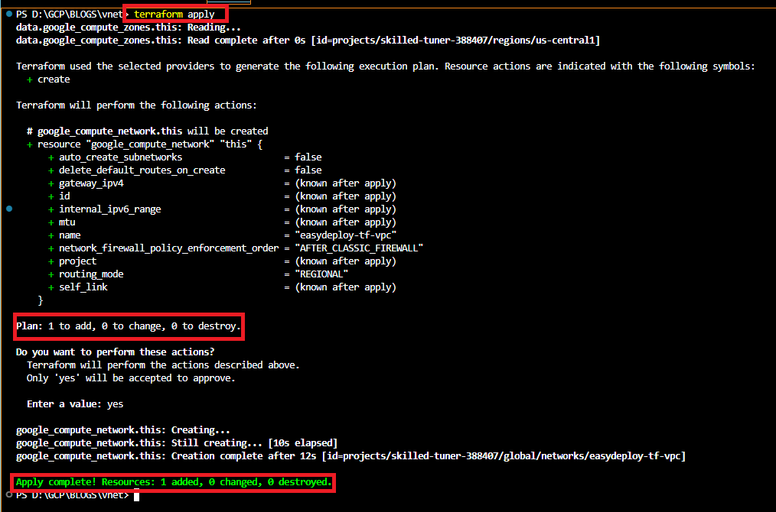Click the 'Enter a value: yes' input line
This screenshot has height=512, width=776.
(x=75, y=404)
